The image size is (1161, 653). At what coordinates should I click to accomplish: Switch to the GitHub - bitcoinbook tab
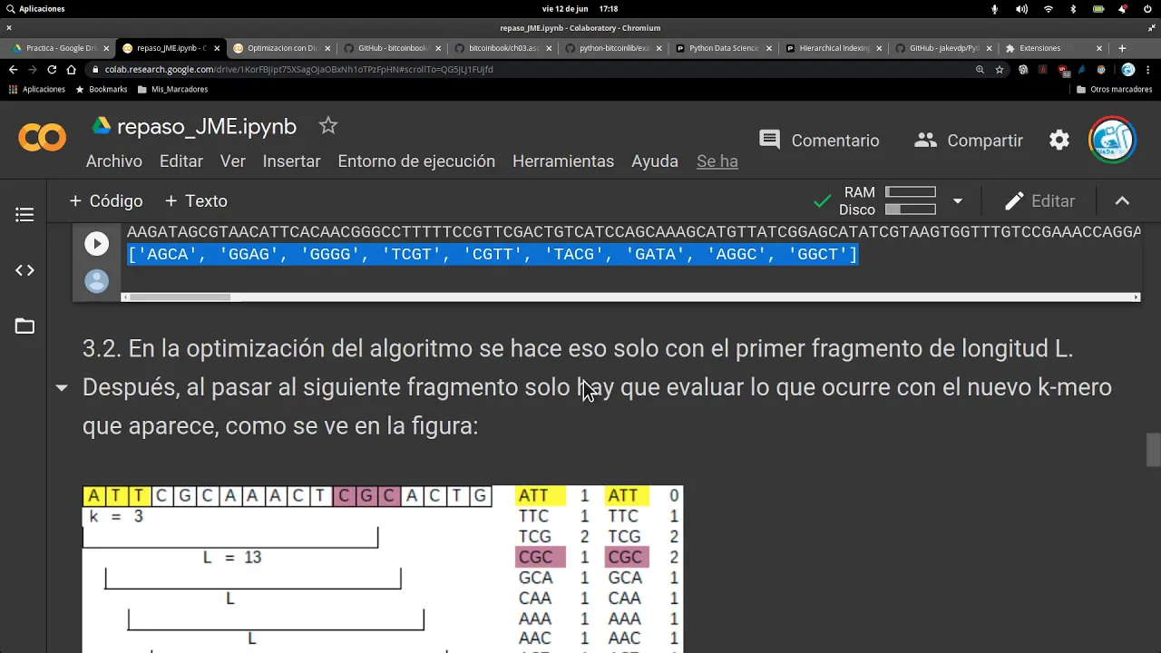pos(392,48)
